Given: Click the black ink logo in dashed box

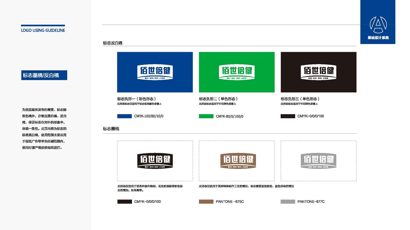Looking at the screenshot, I should [x=155, y=161].
